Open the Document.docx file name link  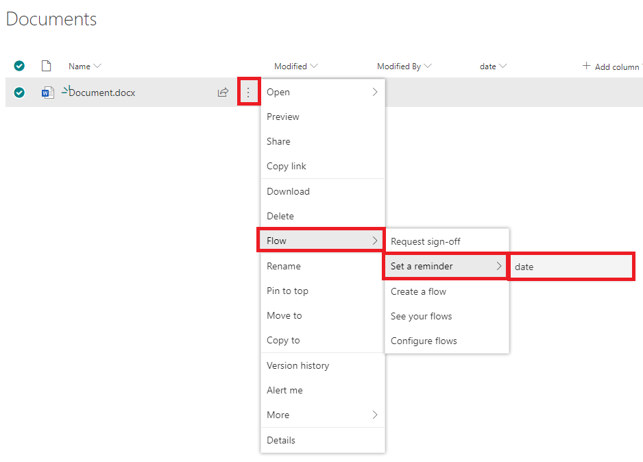[x=101, y=93]
